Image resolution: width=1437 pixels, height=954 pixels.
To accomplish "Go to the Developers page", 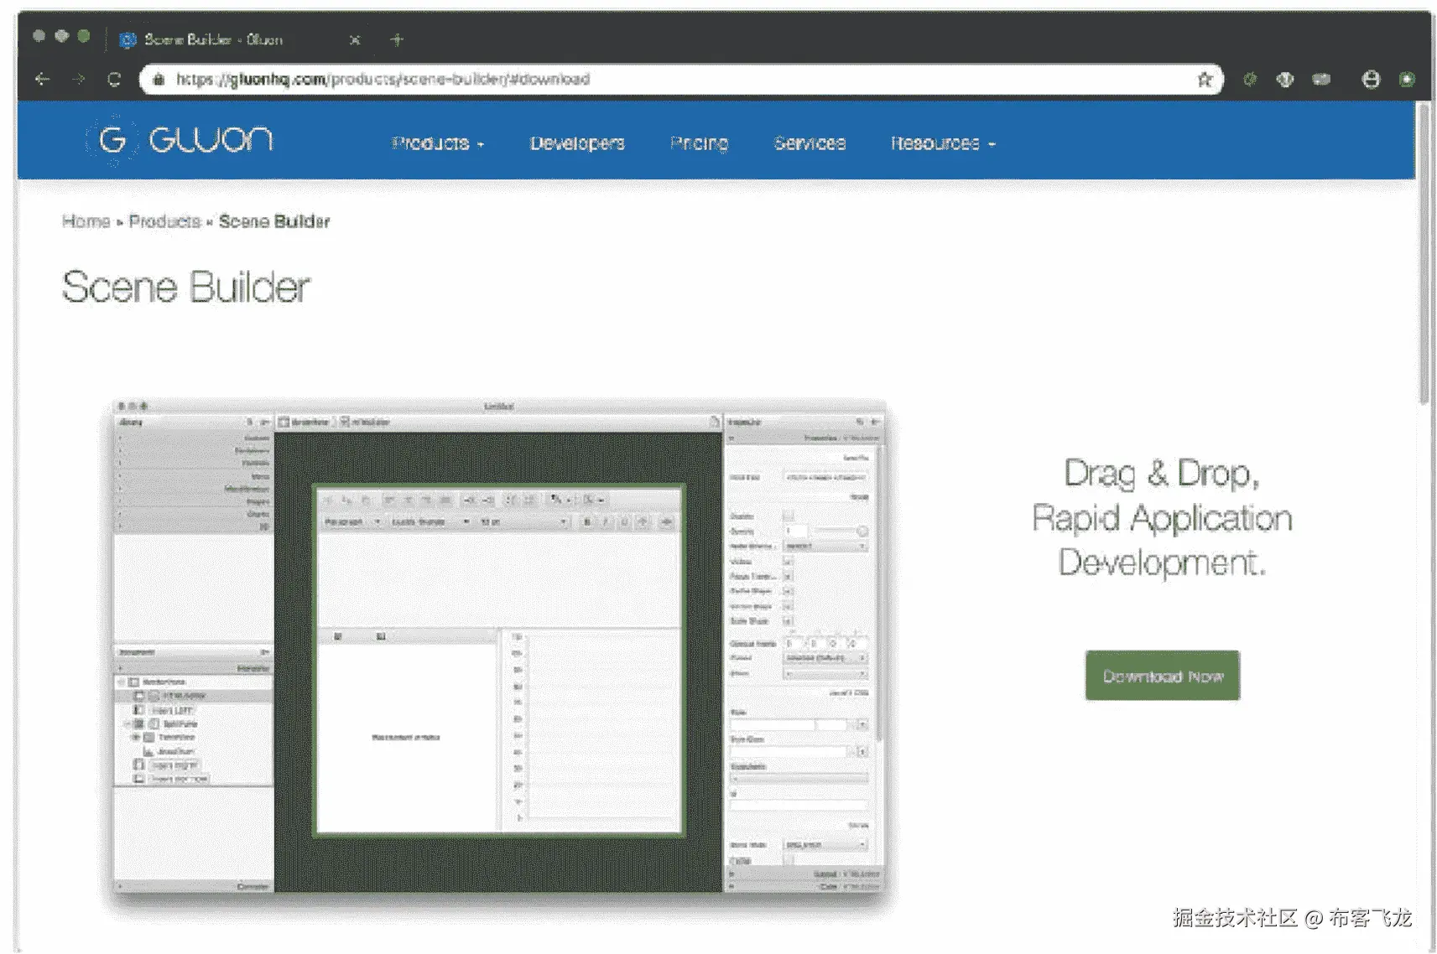I will (577, 143).
